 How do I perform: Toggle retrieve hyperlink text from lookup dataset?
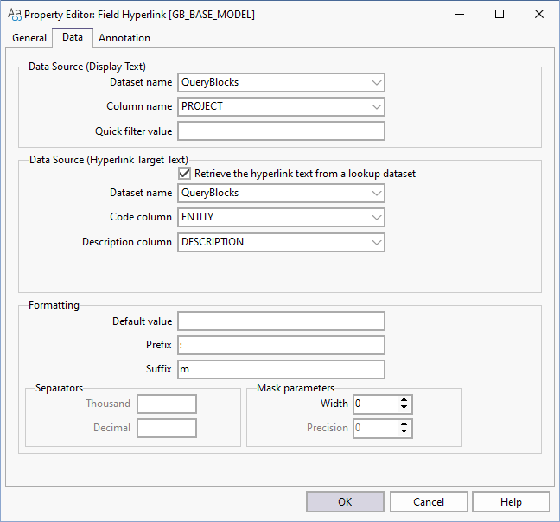point(185,174)
